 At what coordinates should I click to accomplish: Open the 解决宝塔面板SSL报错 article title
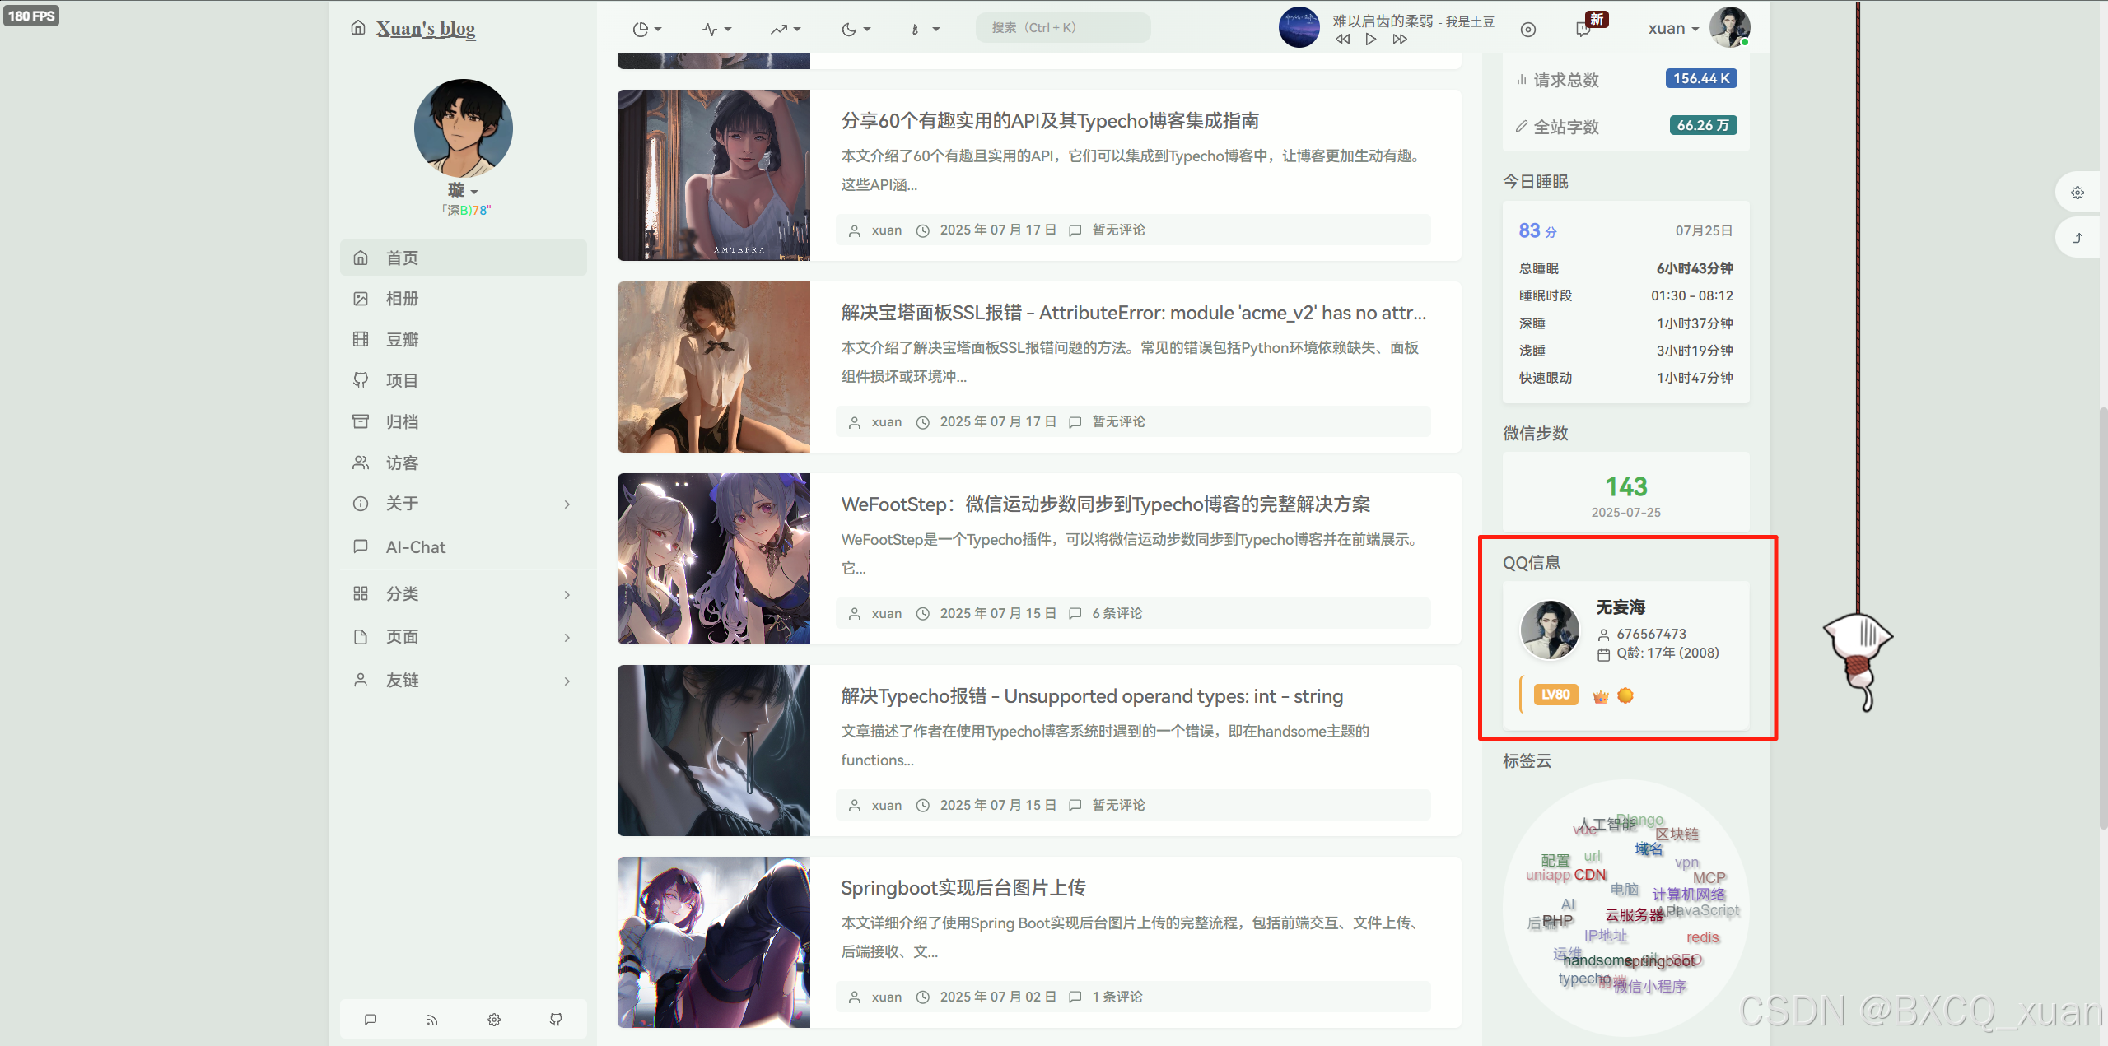[1134, 313]
